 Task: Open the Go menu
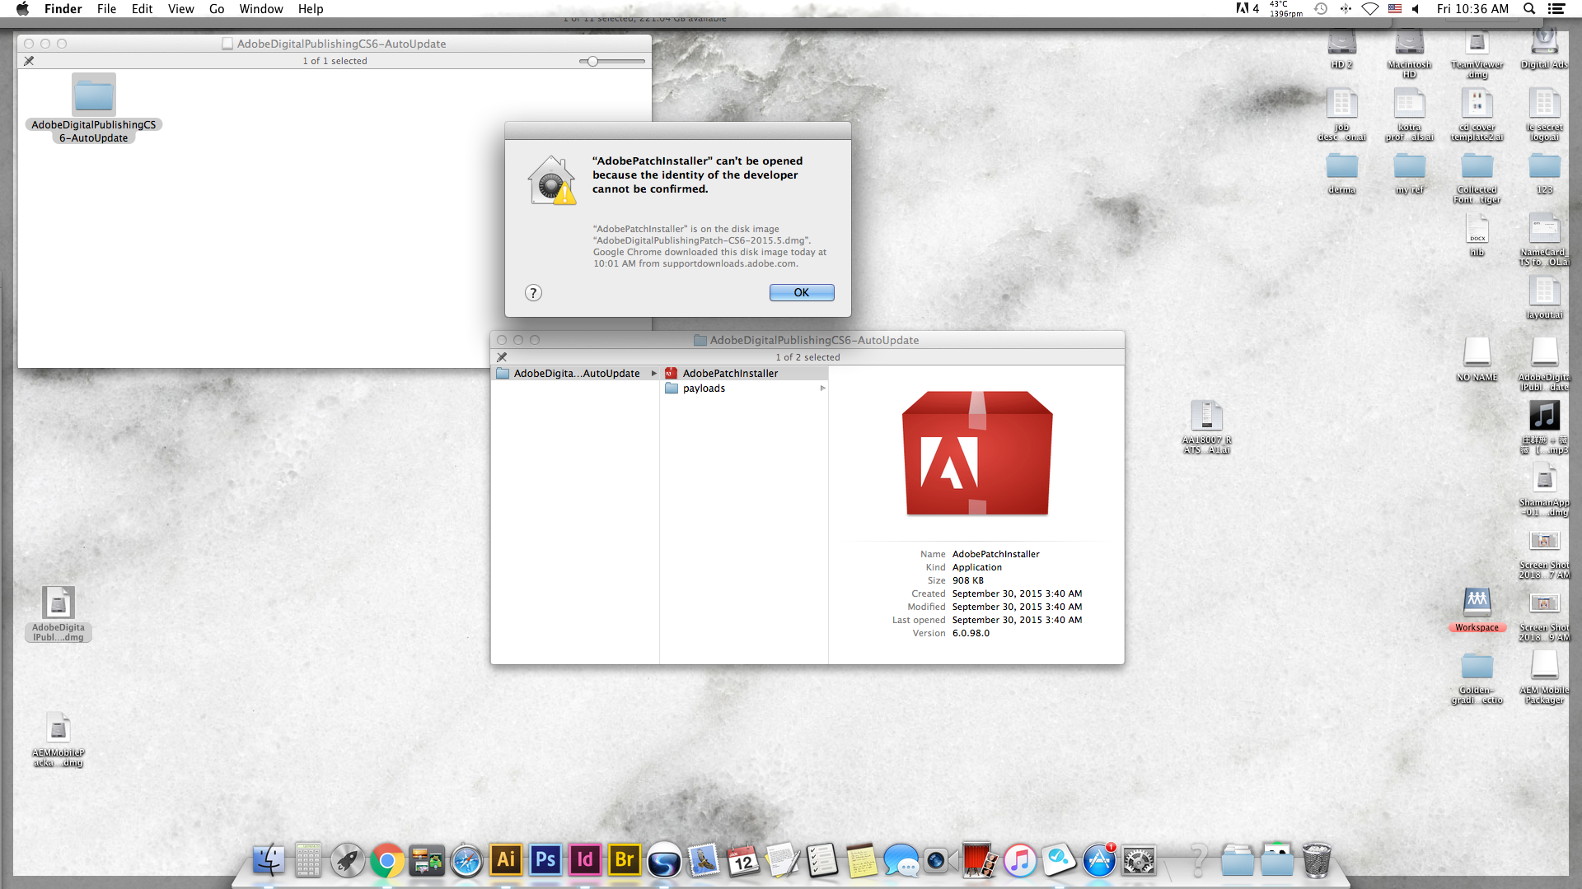pyautogui.click(x=217, y=9)
